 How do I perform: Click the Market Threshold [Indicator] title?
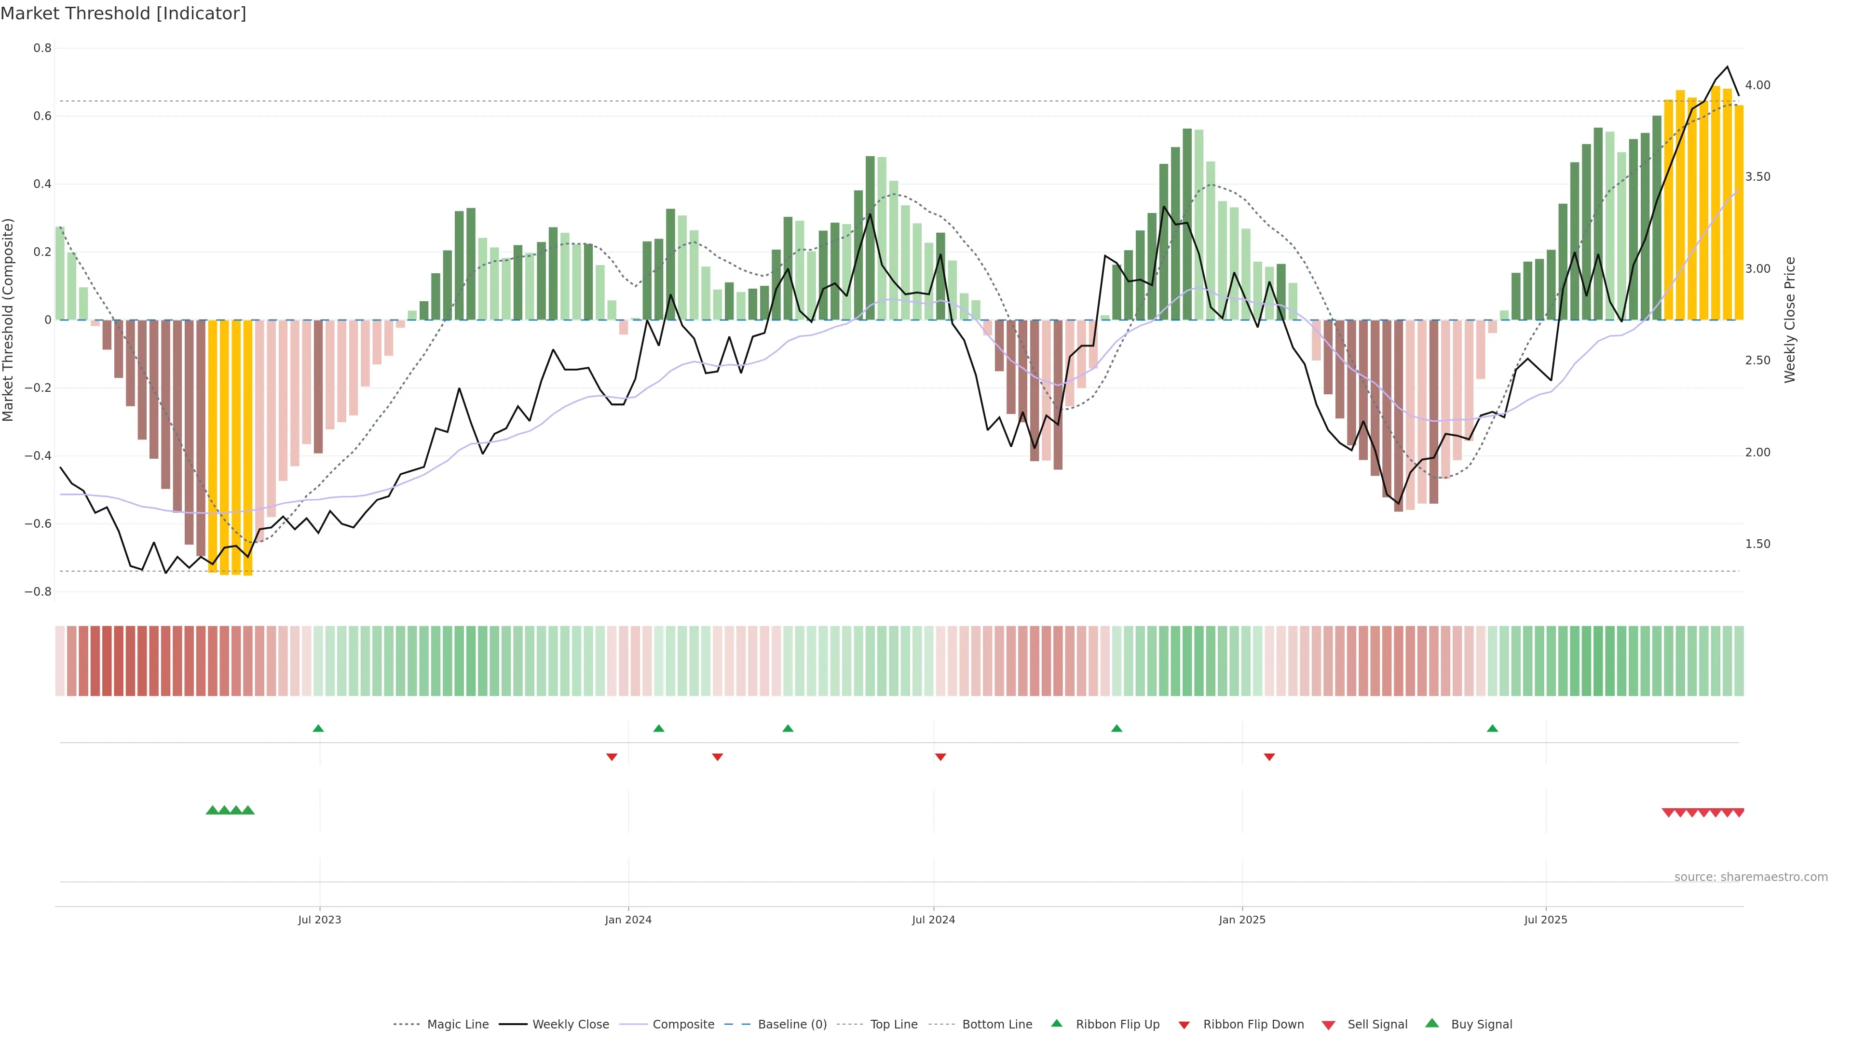123,13
